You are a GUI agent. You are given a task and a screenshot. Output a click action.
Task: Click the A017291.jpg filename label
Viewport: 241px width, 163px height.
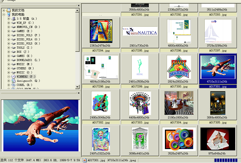coord(140,15)
